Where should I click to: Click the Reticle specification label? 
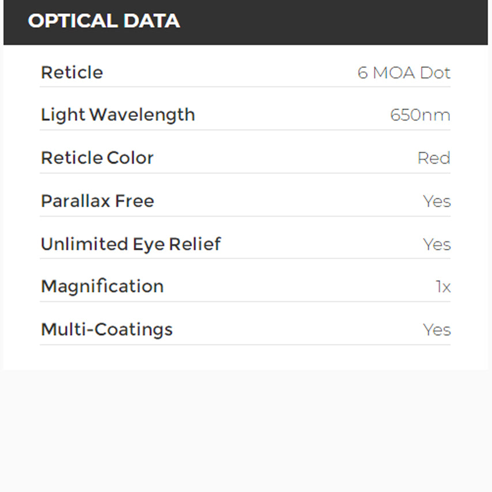coord(71,73)
